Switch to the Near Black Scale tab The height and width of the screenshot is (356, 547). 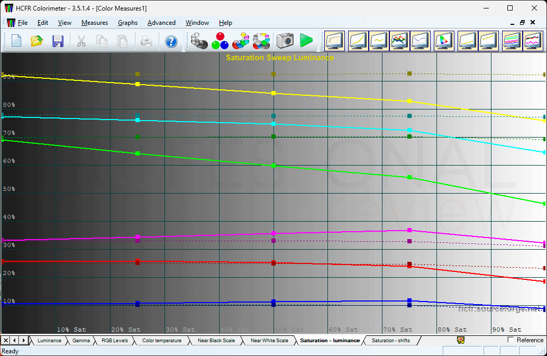216,341
